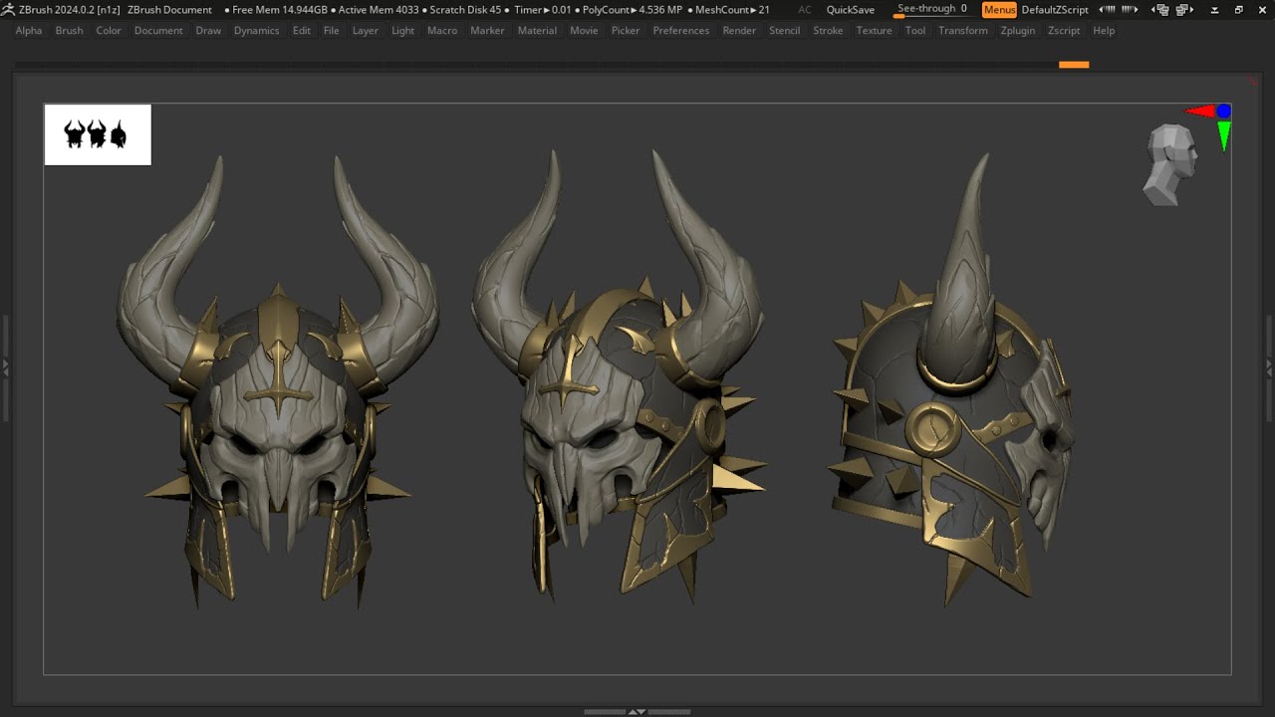Open the Movie menu

coord(584,31)
